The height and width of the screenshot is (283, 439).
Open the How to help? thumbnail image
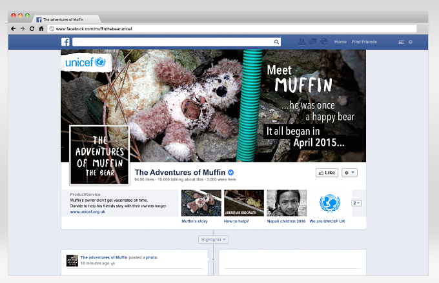click(244, 203)
